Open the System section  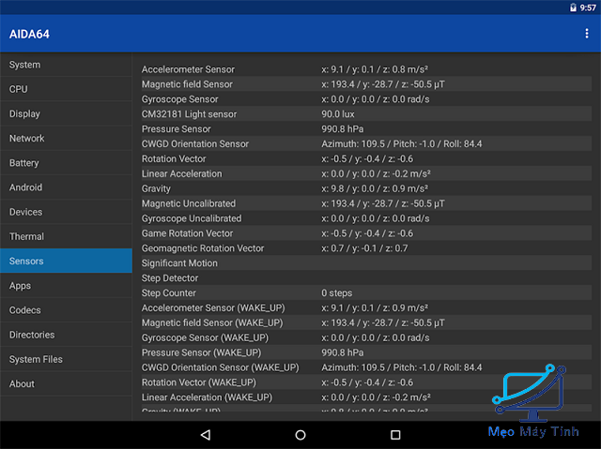[67, 65]
